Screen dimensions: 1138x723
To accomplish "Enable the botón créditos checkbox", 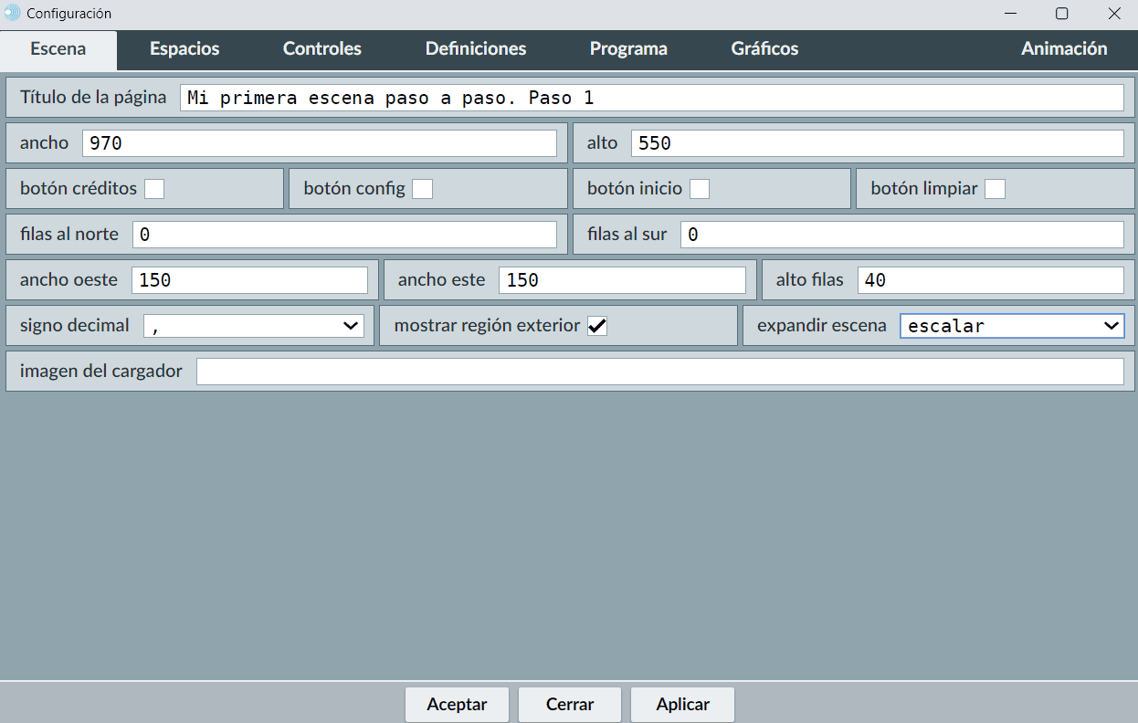I will (154, 189).
